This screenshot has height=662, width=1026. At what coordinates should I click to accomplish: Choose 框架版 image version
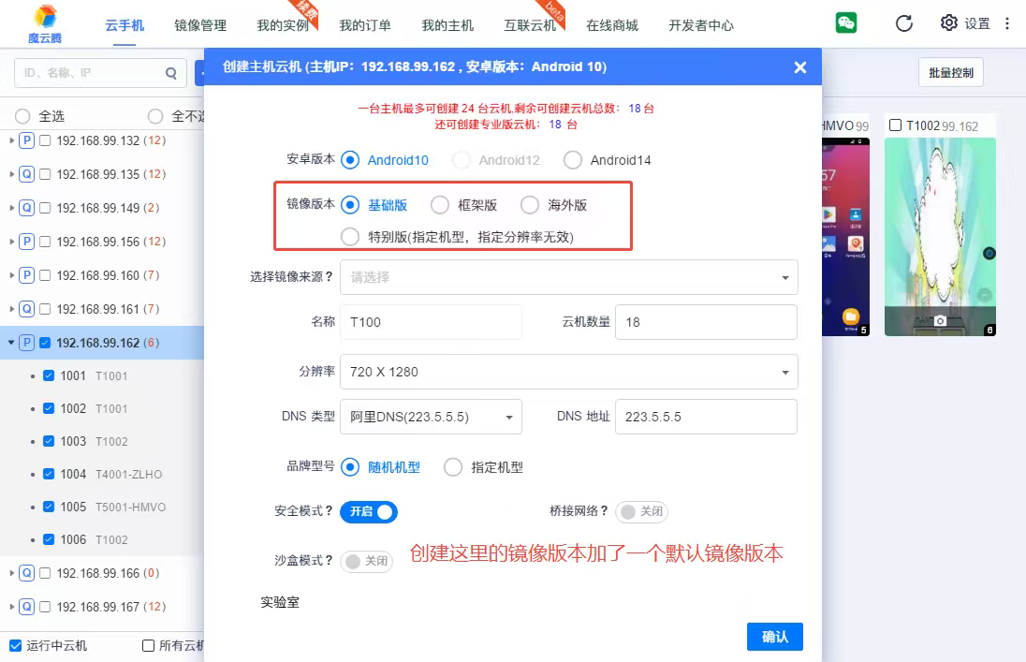(x=440, y=205)
